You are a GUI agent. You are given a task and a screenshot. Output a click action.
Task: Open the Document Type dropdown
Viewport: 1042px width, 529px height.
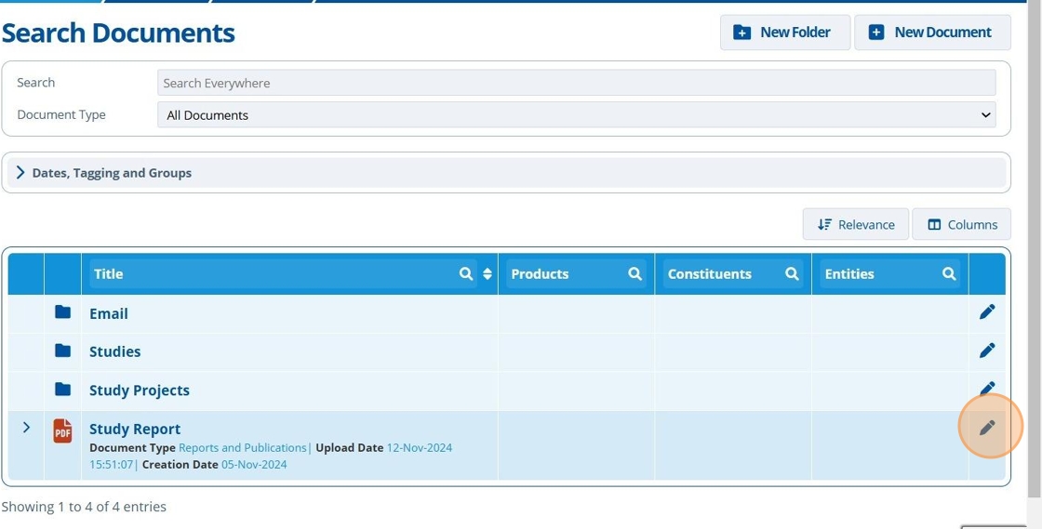coord(576,115)
